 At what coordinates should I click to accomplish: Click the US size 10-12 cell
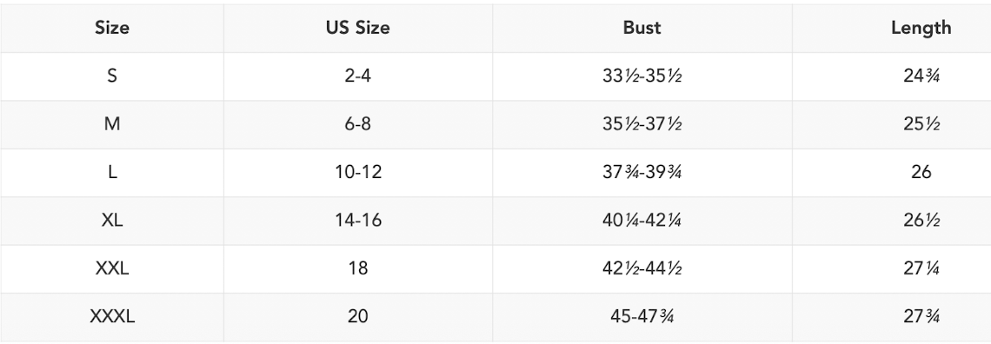(358, 172)
